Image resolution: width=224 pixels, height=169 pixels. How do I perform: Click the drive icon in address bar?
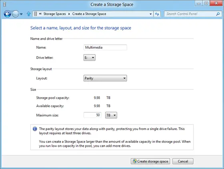36,14
